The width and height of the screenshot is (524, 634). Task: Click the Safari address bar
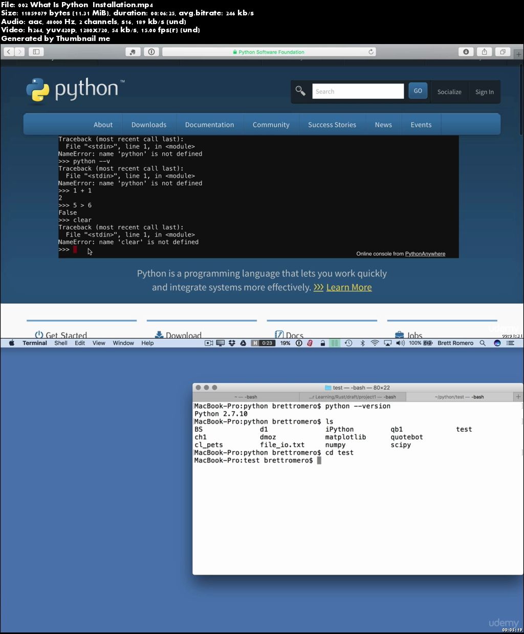pyautogui.click(x=269, y=52)
